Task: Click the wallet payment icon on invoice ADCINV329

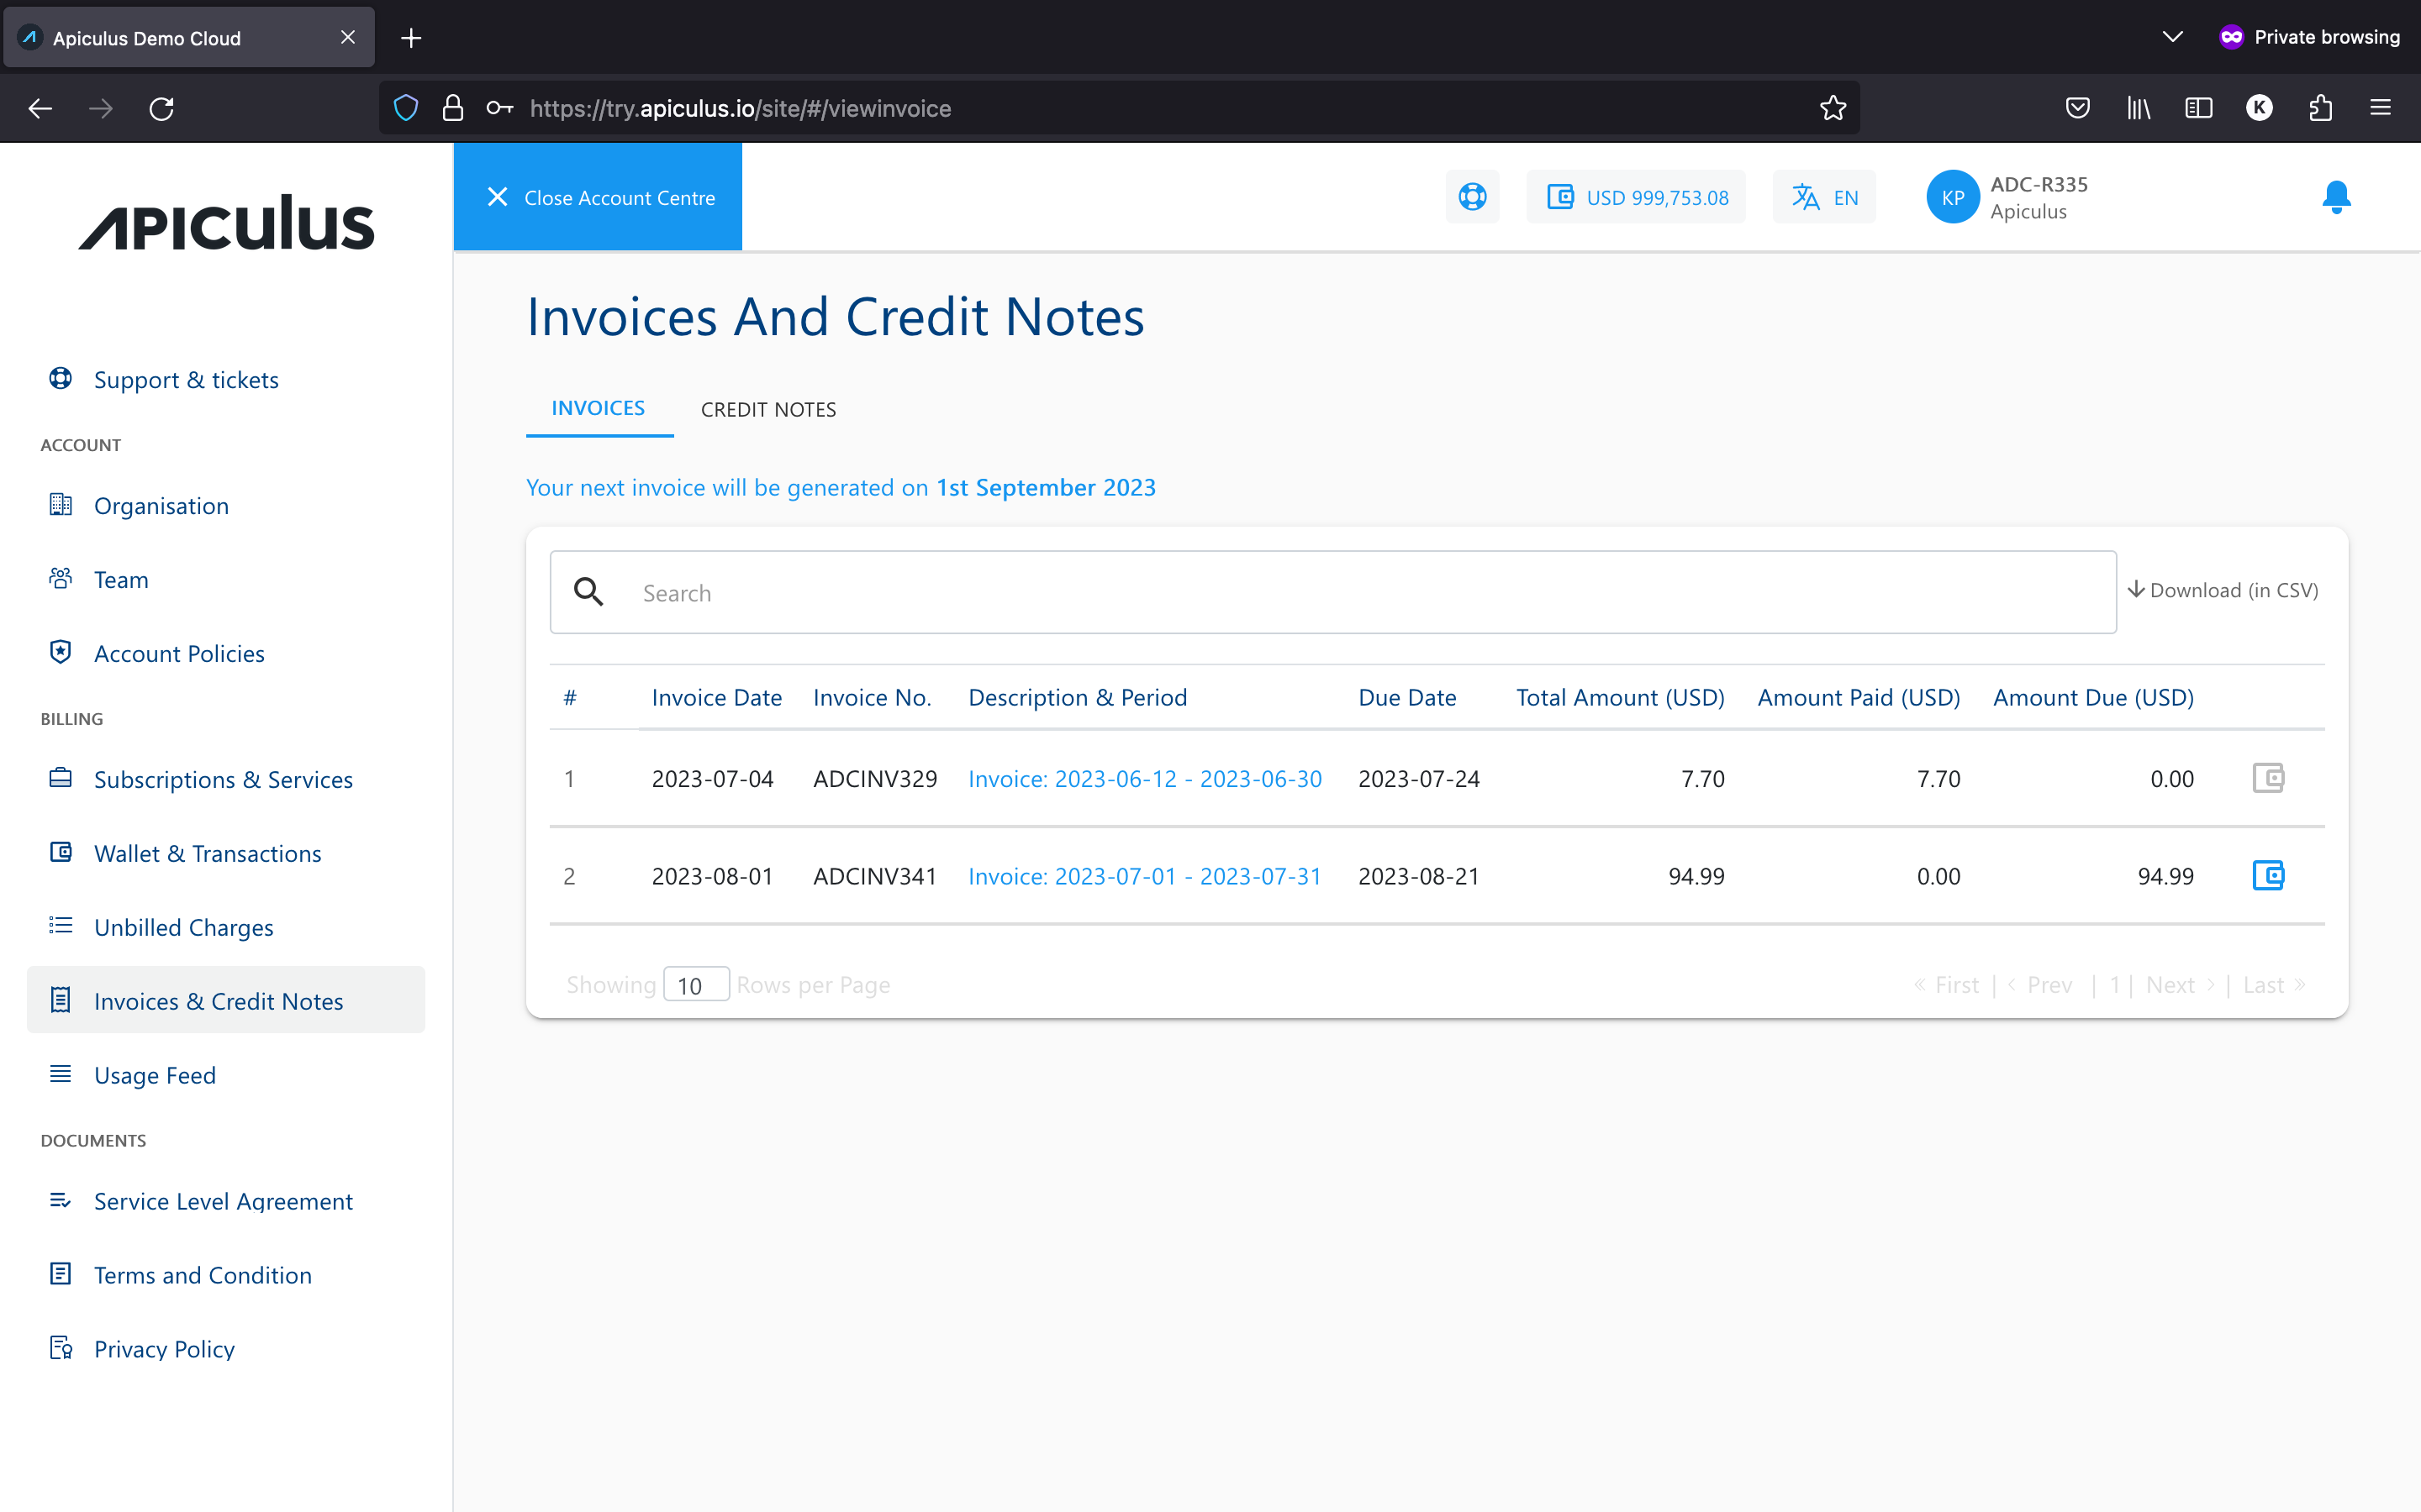Action: (x=2269, y=777)
